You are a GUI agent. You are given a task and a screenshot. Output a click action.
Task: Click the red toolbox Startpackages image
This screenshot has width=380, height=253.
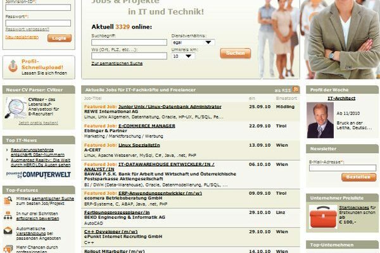click(323, 217)
